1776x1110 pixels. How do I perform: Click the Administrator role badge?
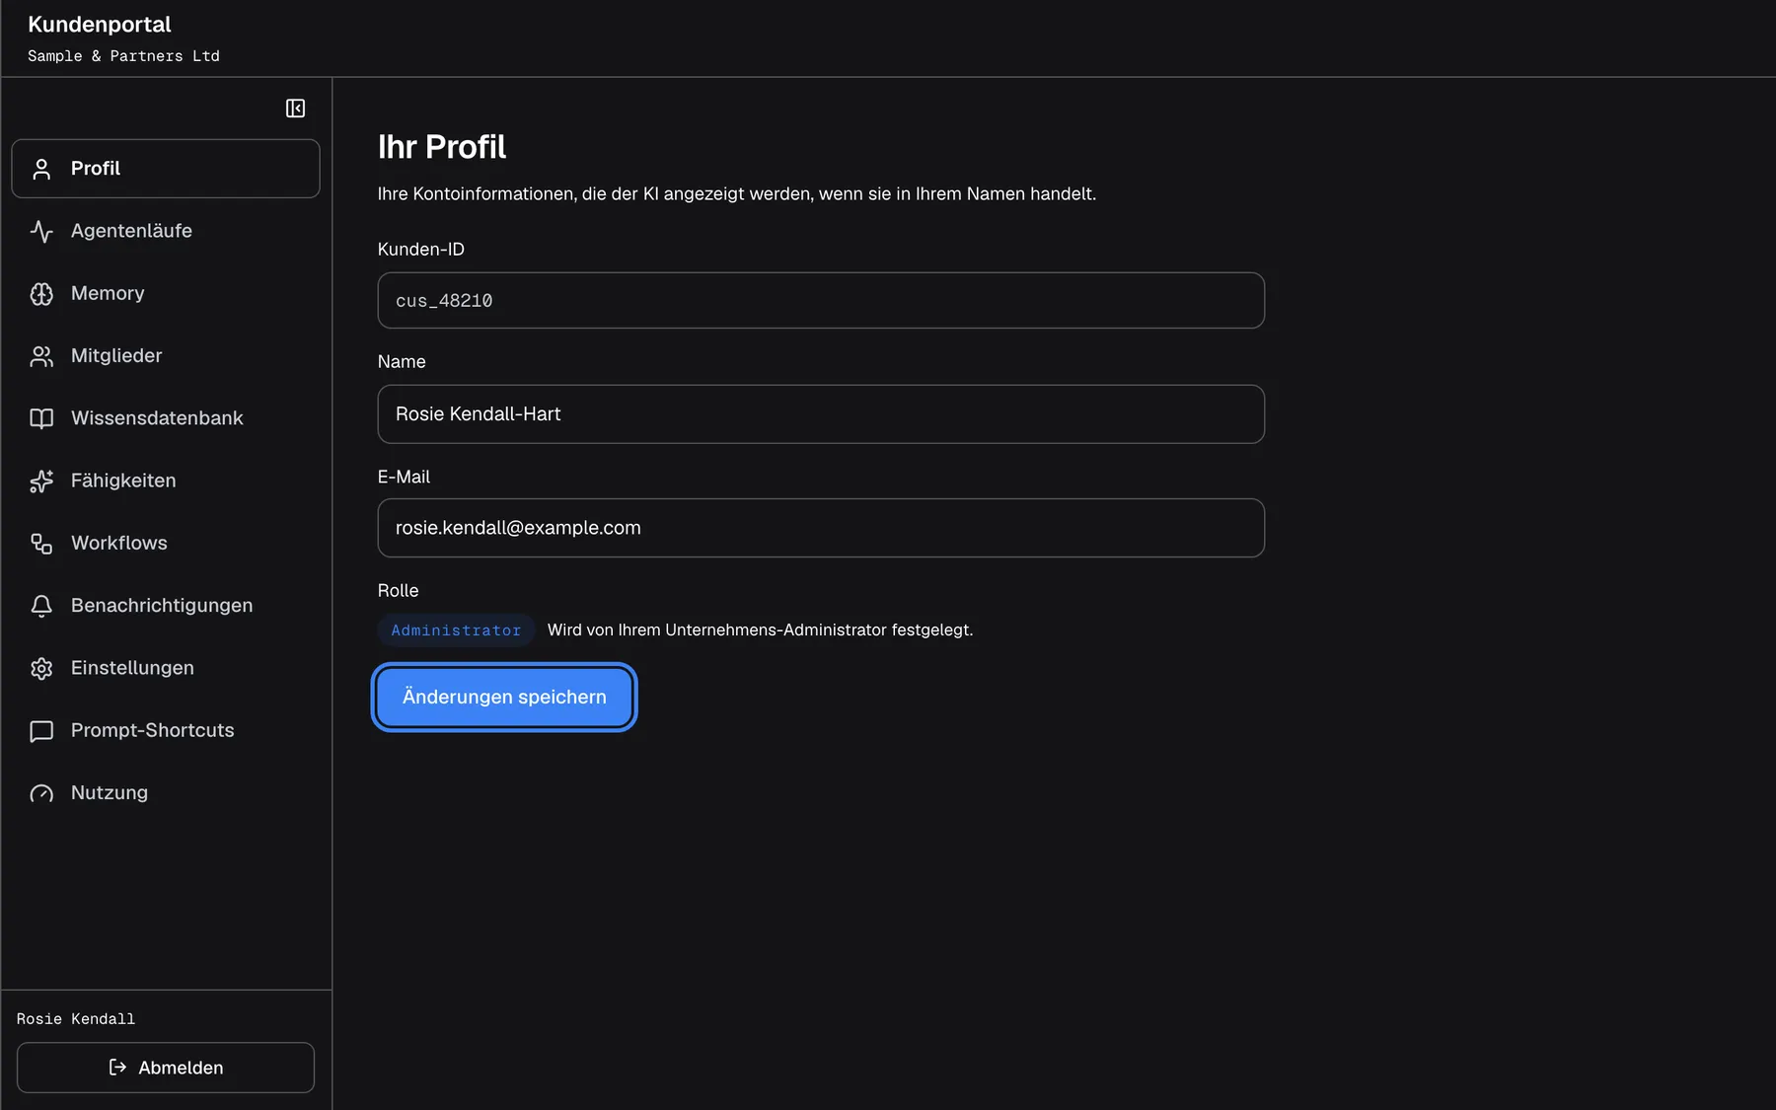coord(456,630)
